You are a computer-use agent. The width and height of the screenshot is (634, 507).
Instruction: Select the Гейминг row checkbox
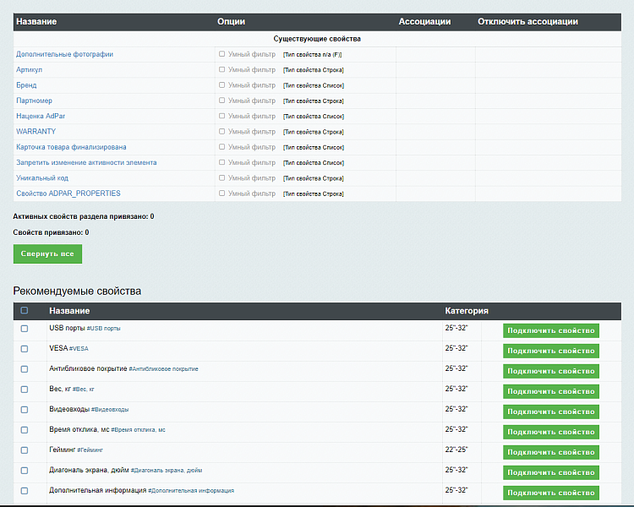point(24,450)
